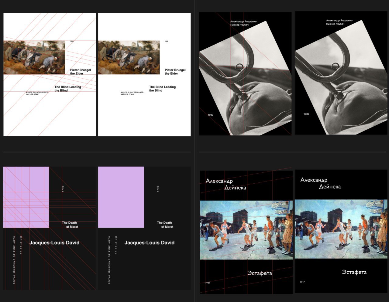Select Deineka relay painting without guidelines
Image resolution: width=389 pixels, height=302 pixels.
341,229
